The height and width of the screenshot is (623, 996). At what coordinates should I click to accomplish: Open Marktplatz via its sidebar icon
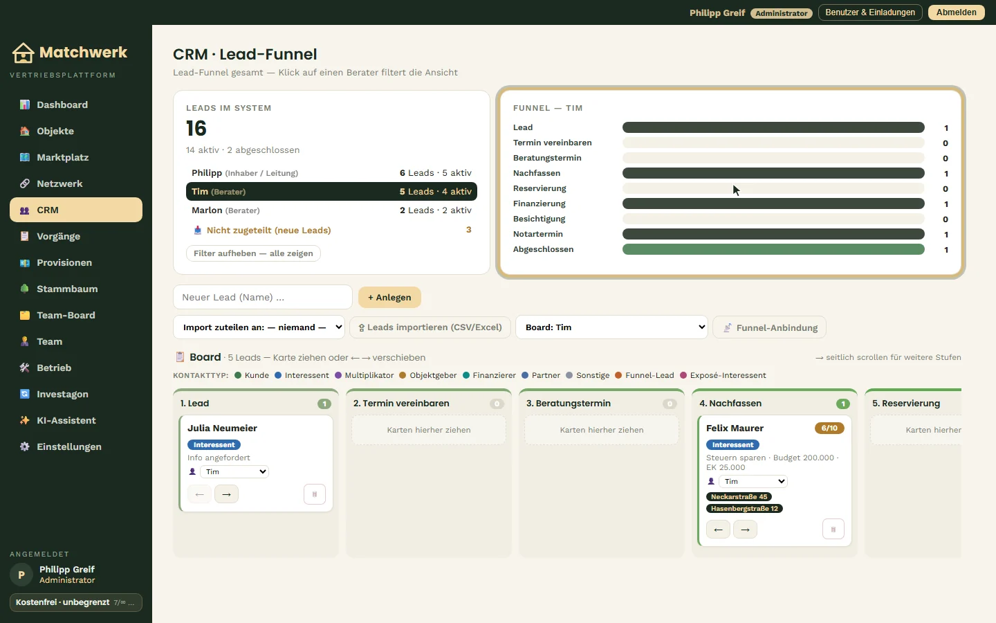(25, 157)
